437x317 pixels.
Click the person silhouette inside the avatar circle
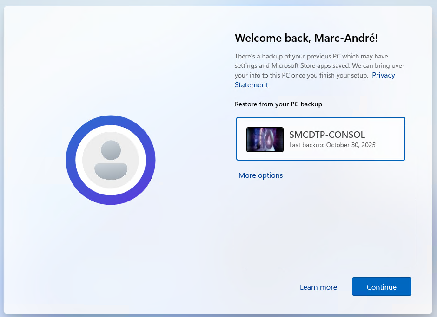[111, 160]
